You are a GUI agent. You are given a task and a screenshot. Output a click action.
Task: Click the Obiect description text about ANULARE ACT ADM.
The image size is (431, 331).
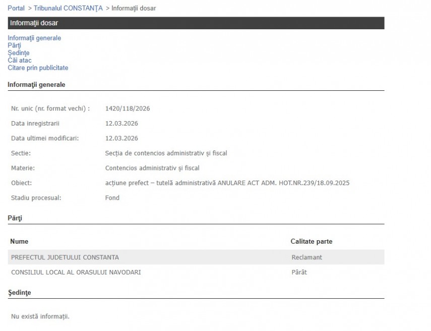[x=227, y=183]
